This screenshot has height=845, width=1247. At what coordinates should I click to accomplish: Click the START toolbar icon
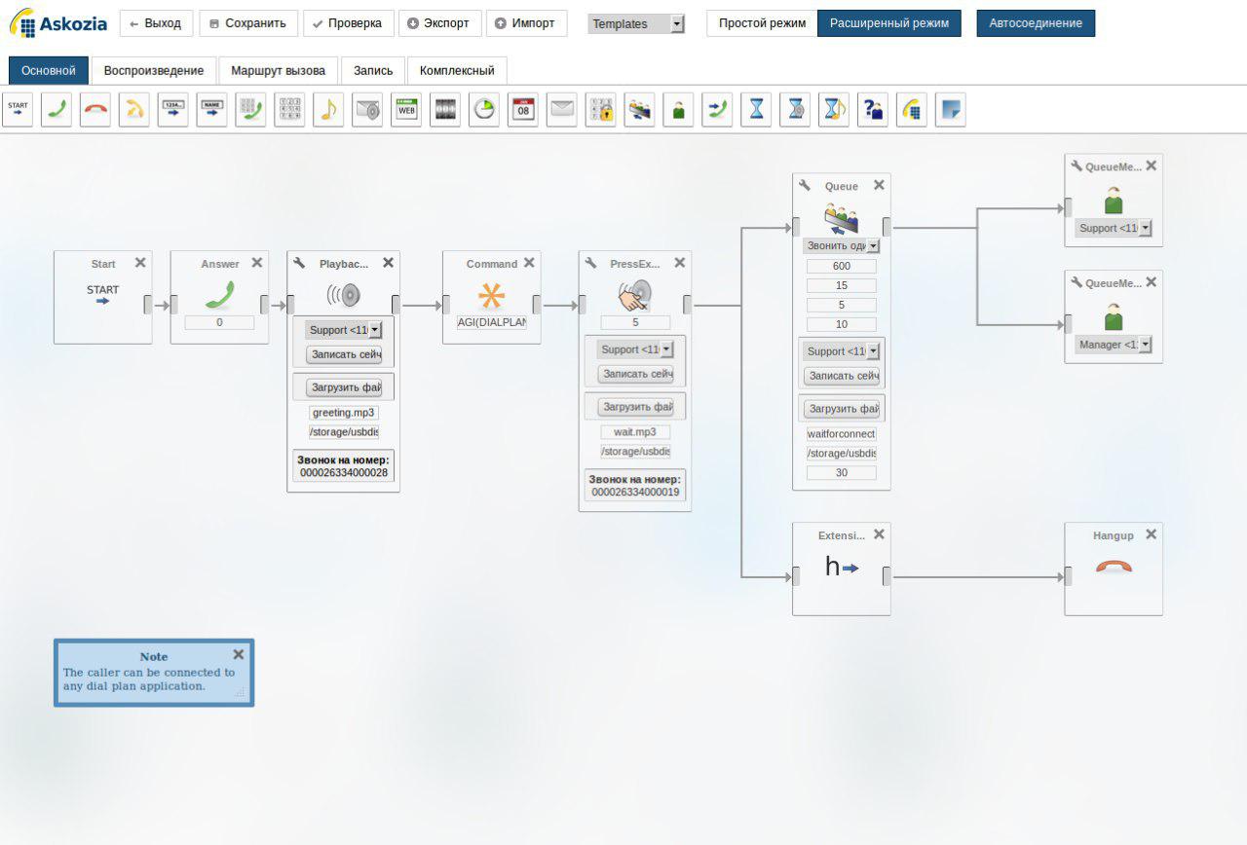18,110
